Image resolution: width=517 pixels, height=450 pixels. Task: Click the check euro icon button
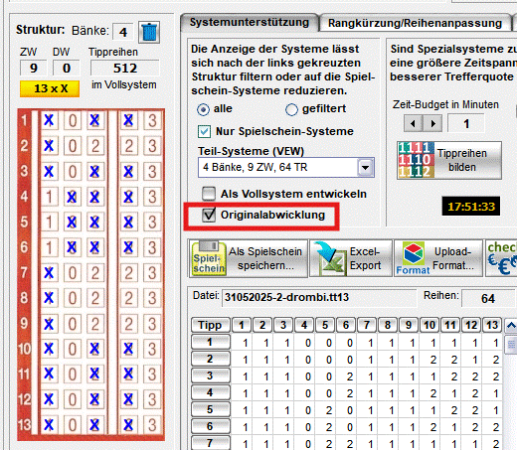point(502,258)
